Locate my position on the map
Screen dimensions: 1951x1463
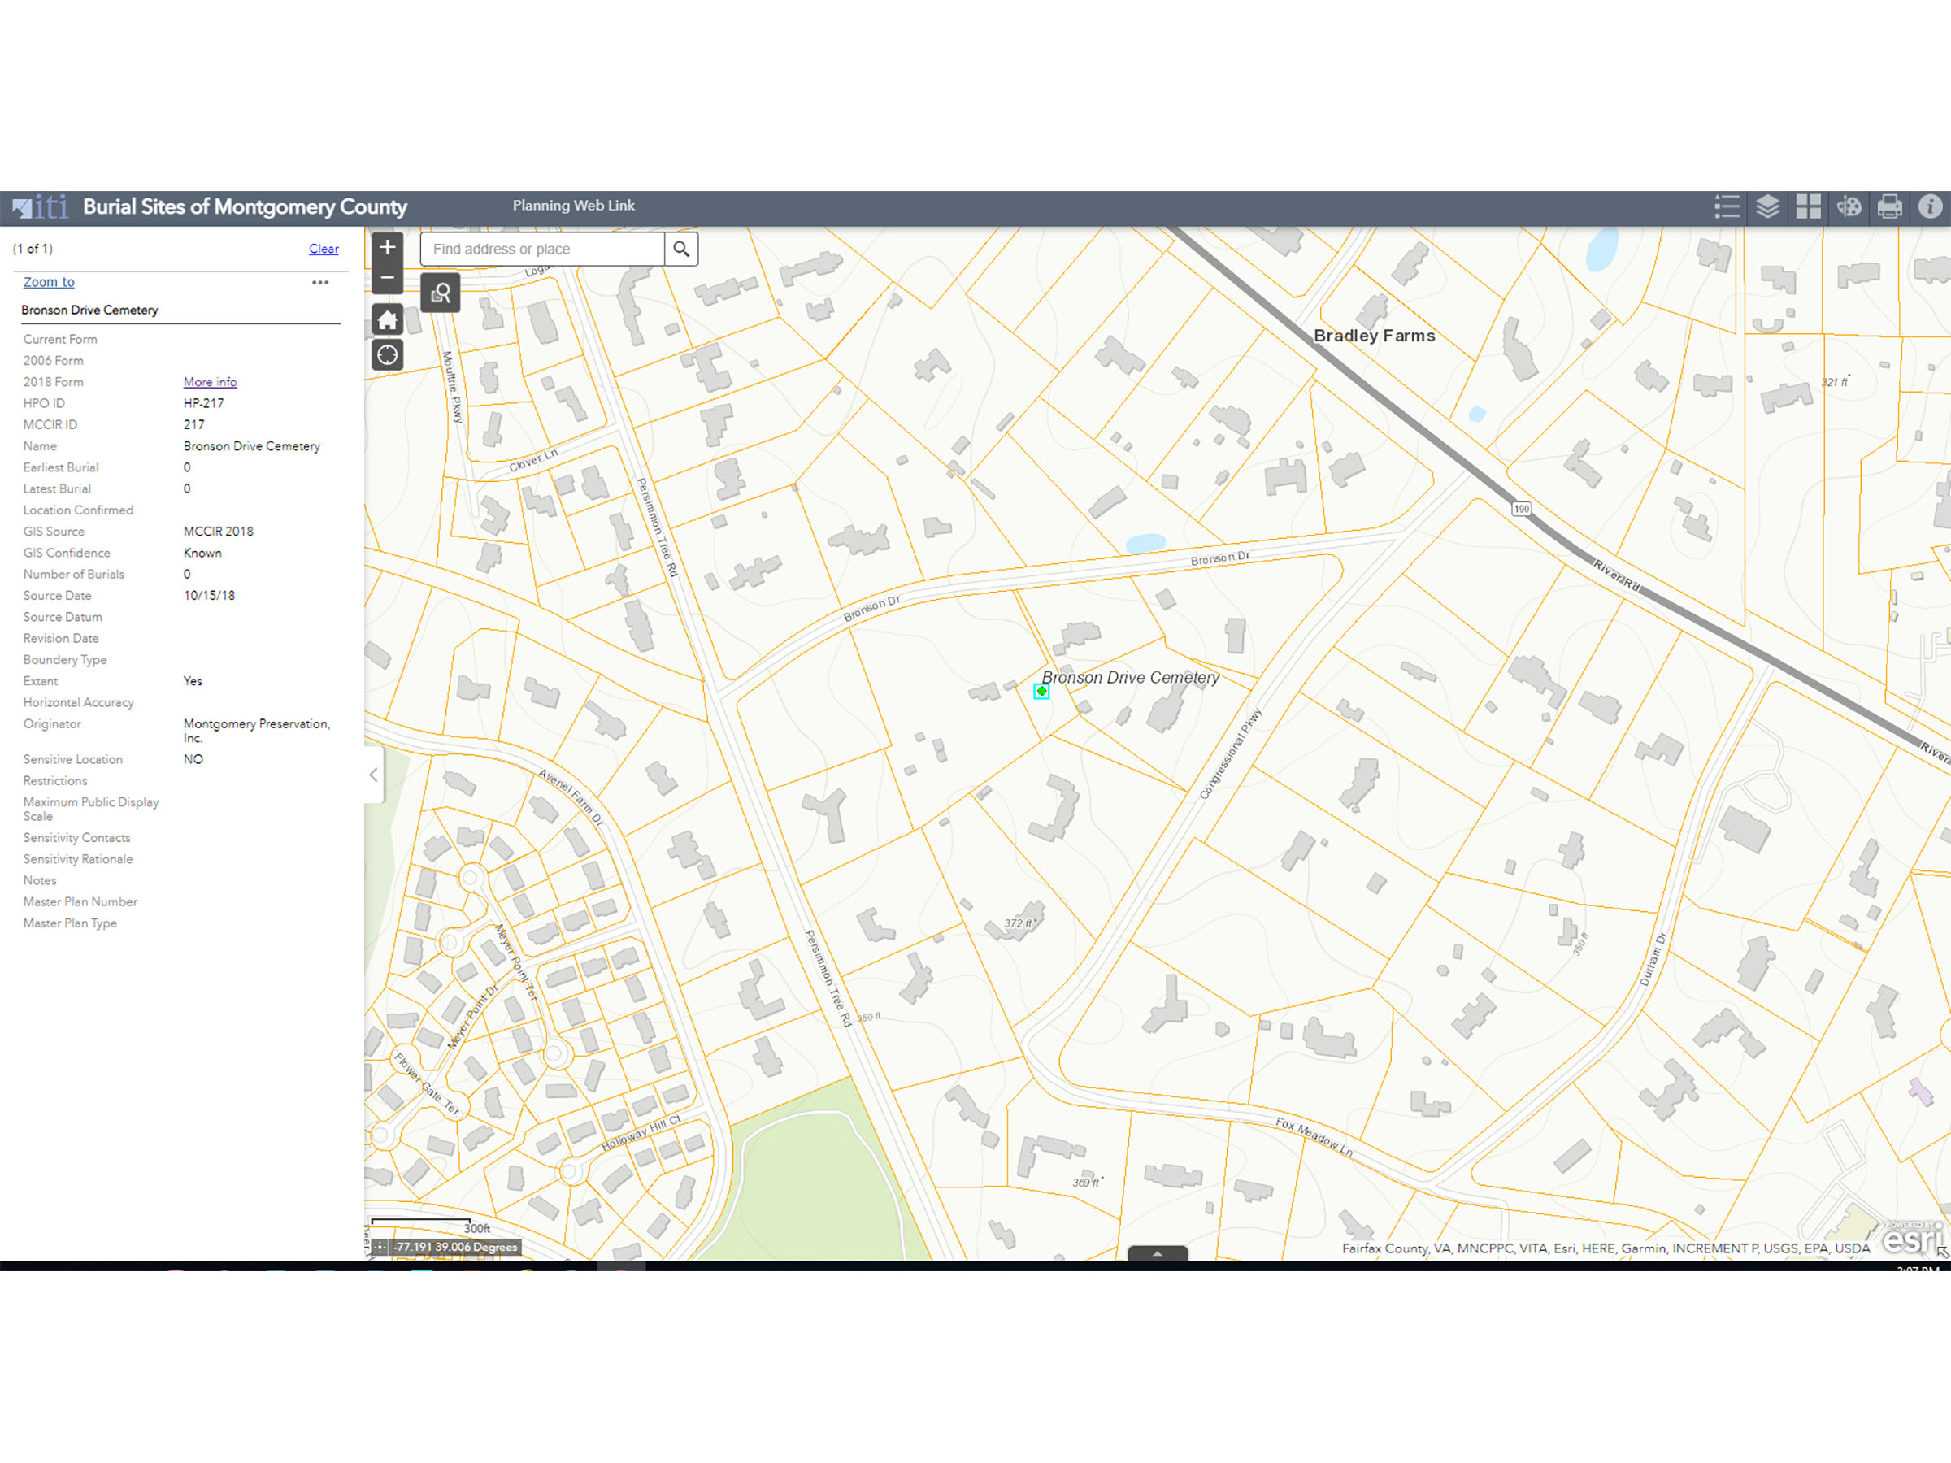click(x=387, y=355)
